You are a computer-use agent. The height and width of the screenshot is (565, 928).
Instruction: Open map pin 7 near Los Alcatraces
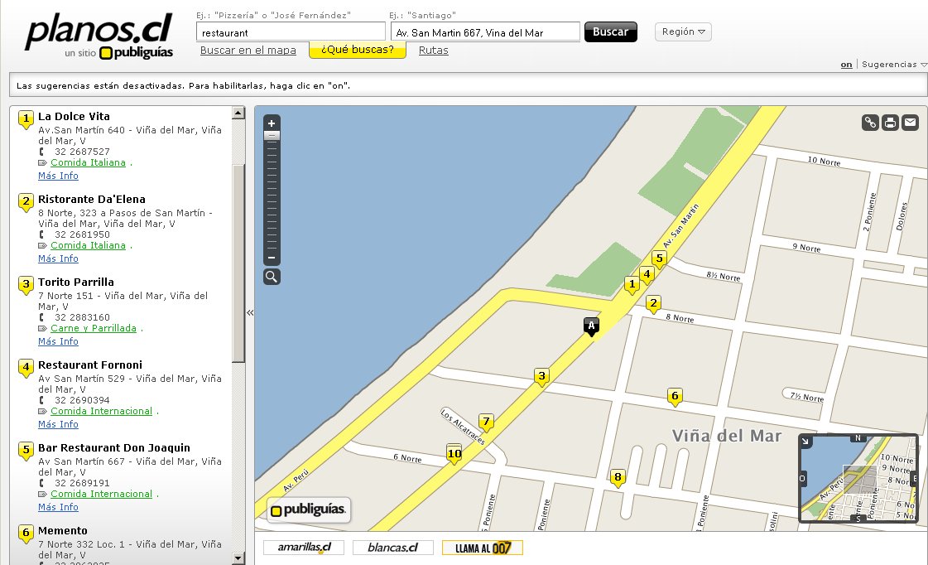click(486, 423)
